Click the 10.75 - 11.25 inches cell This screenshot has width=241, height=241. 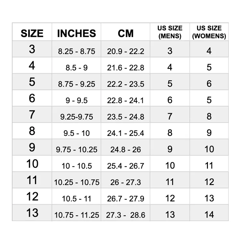[76, 213]
